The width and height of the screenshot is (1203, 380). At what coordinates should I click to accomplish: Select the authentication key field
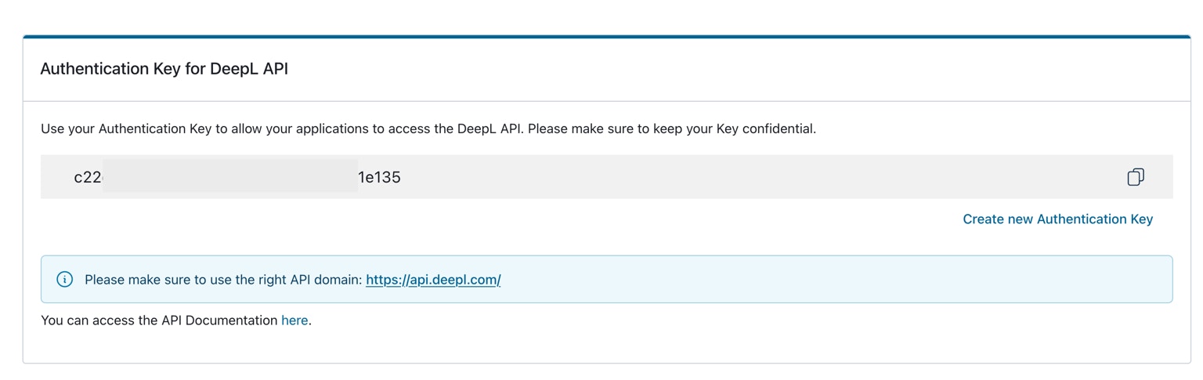(x=606, y=177)
